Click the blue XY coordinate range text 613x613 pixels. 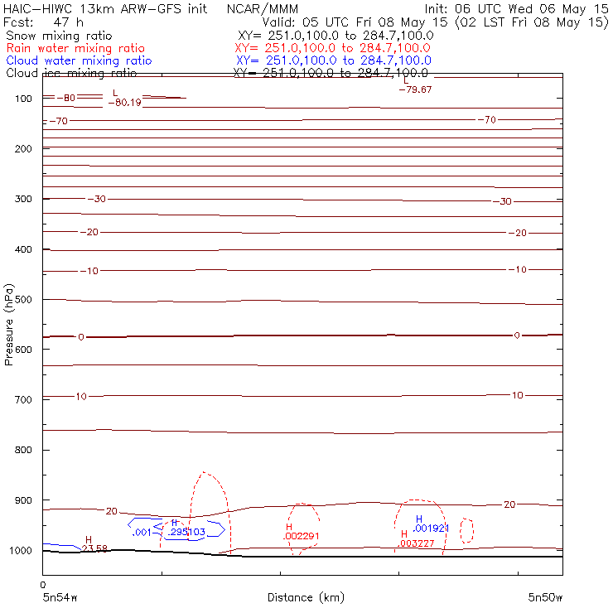(x=334, y=61)
